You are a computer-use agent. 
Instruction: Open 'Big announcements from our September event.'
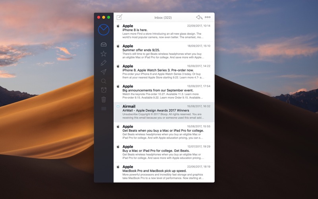(x=164, y=92)
